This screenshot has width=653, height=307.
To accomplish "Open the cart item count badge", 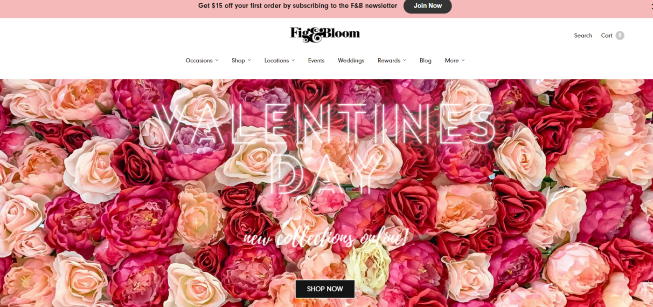I will pyautogui.click(x=620, y=35).
